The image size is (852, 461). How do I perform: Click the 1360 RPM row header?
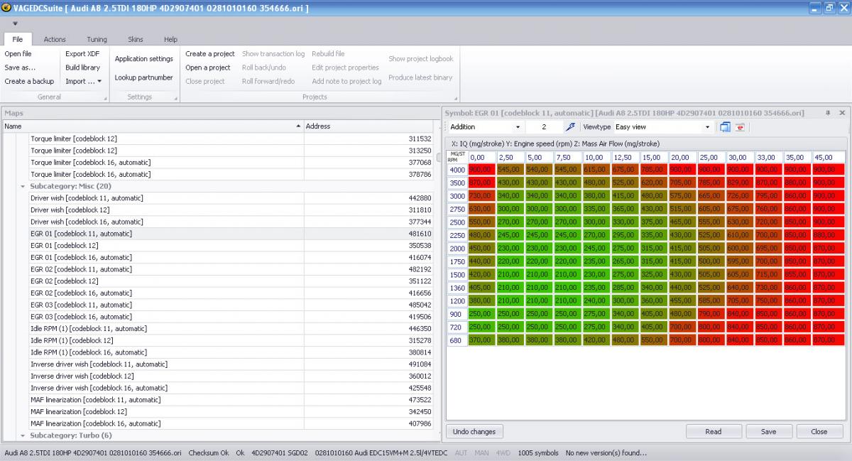pyautogui.click(x=457, y=288)
